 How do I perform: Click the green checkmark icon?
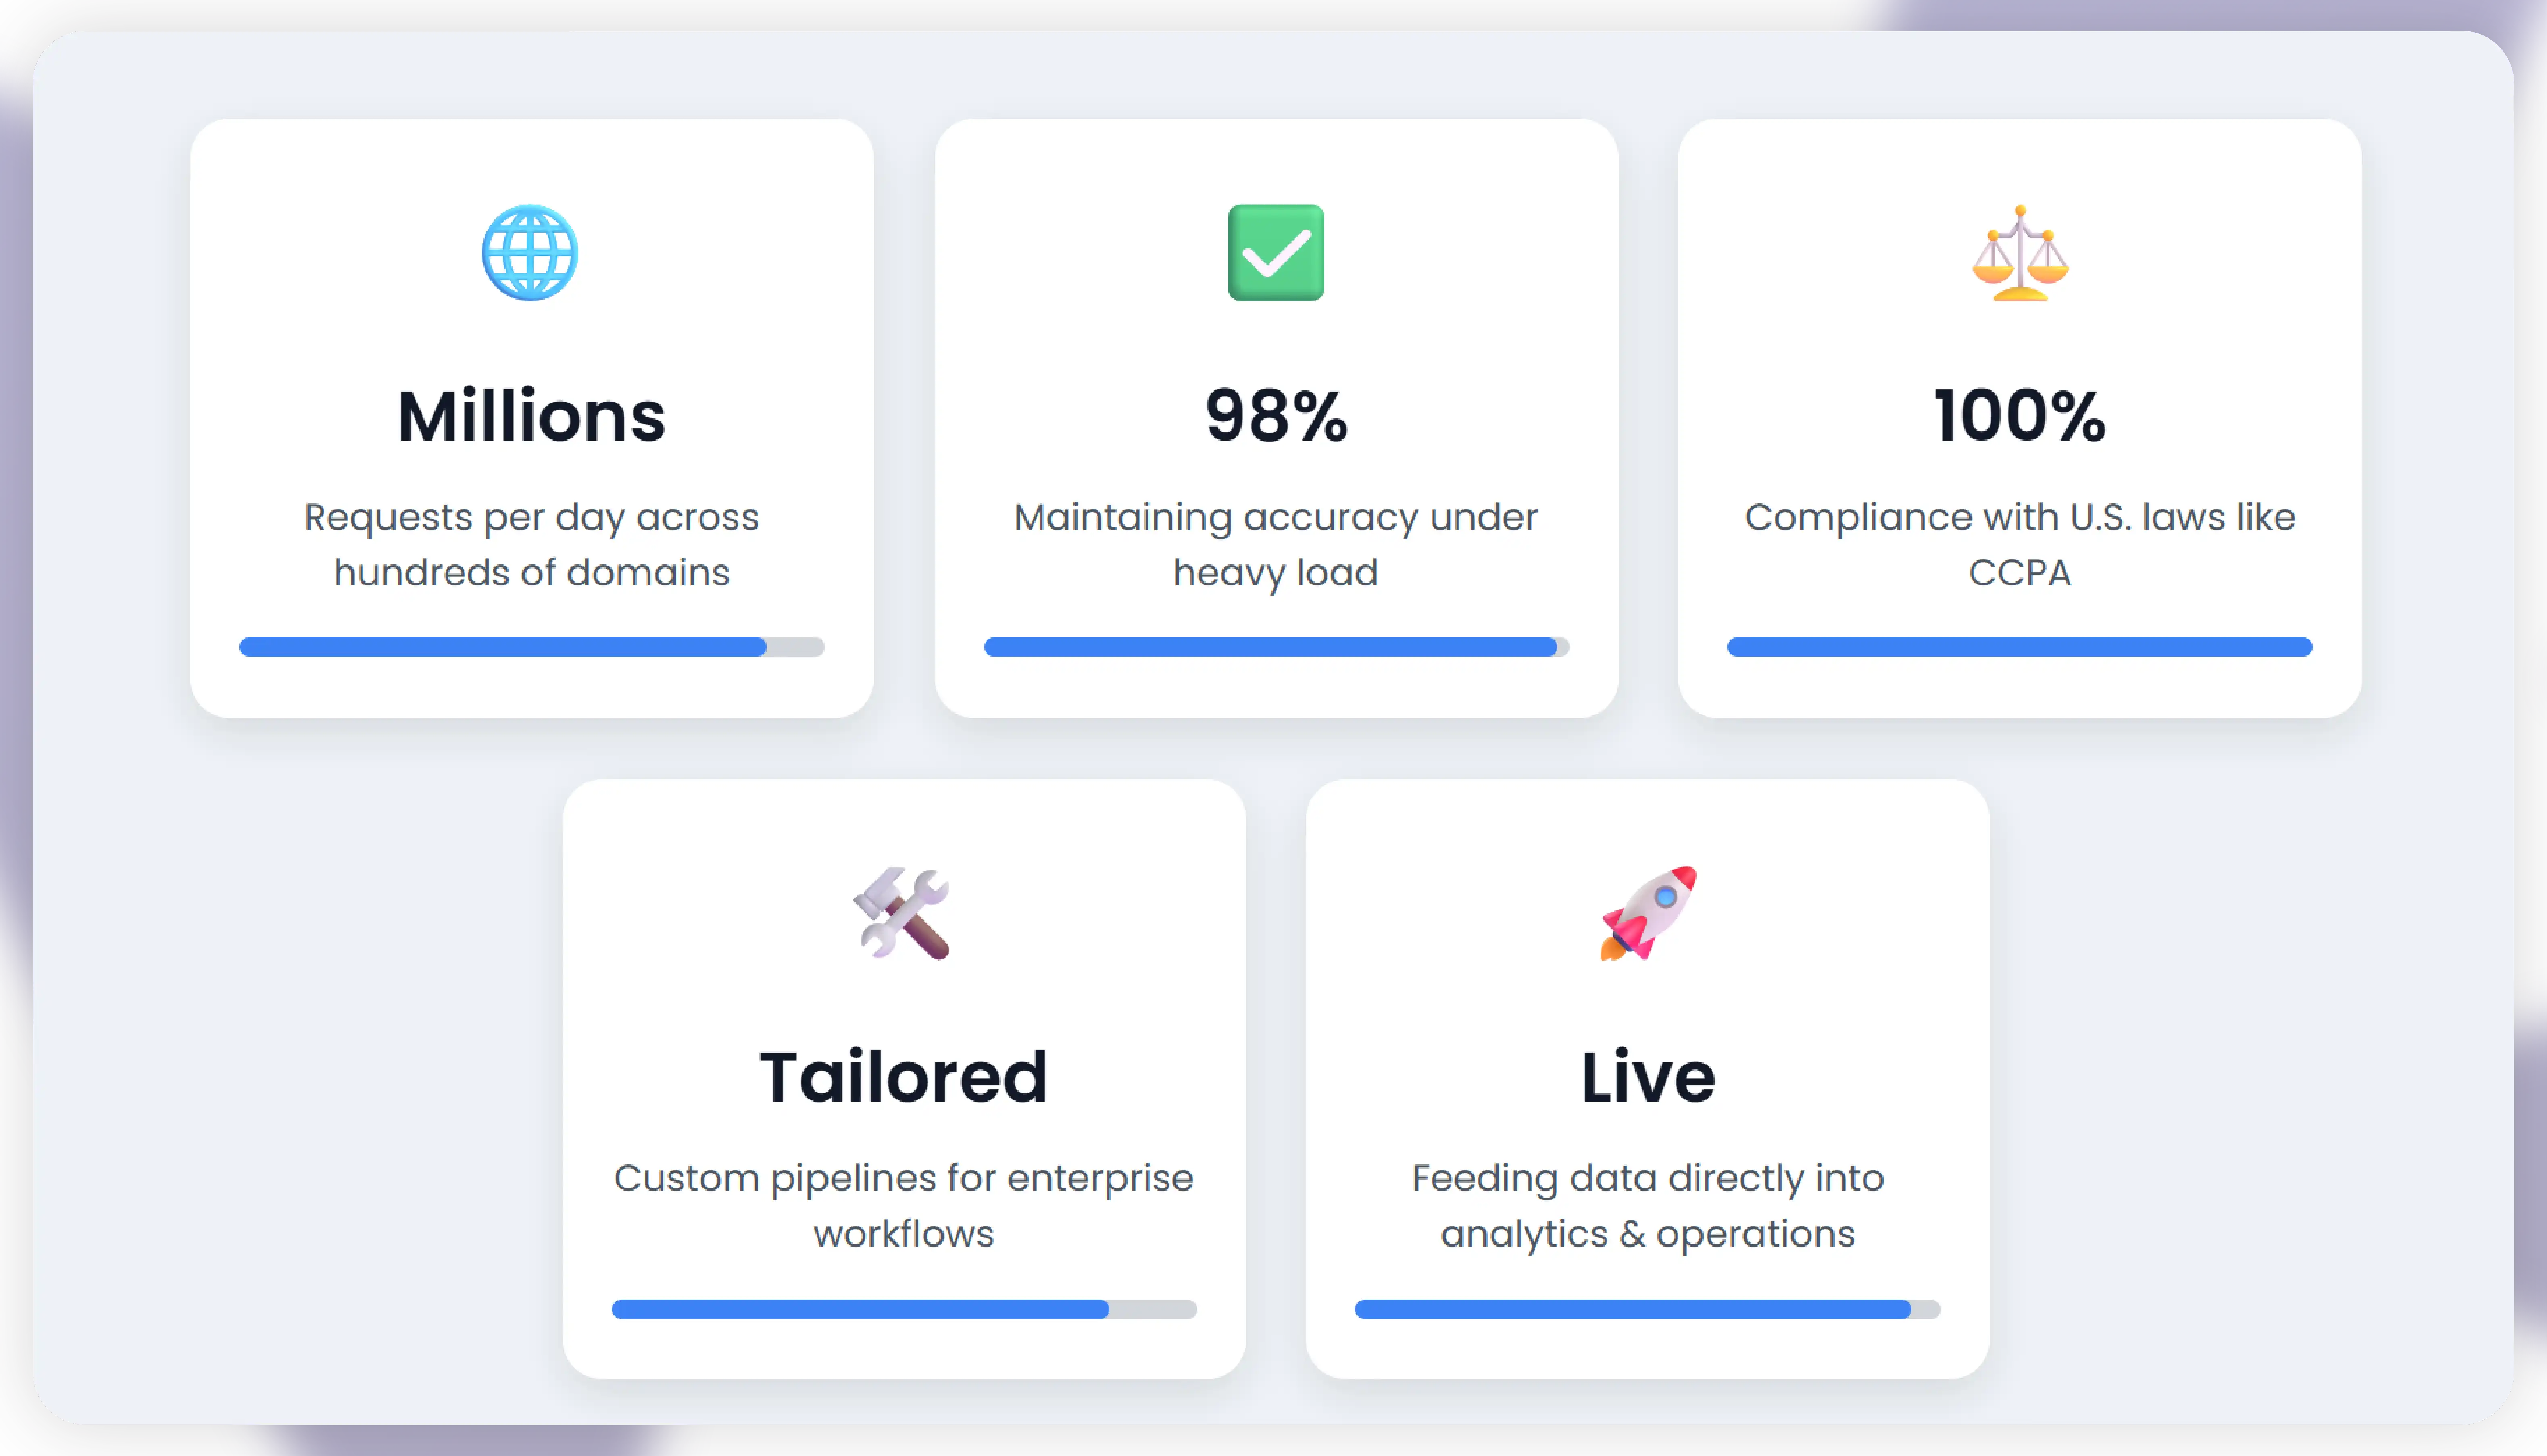[x=1275, y=253]
